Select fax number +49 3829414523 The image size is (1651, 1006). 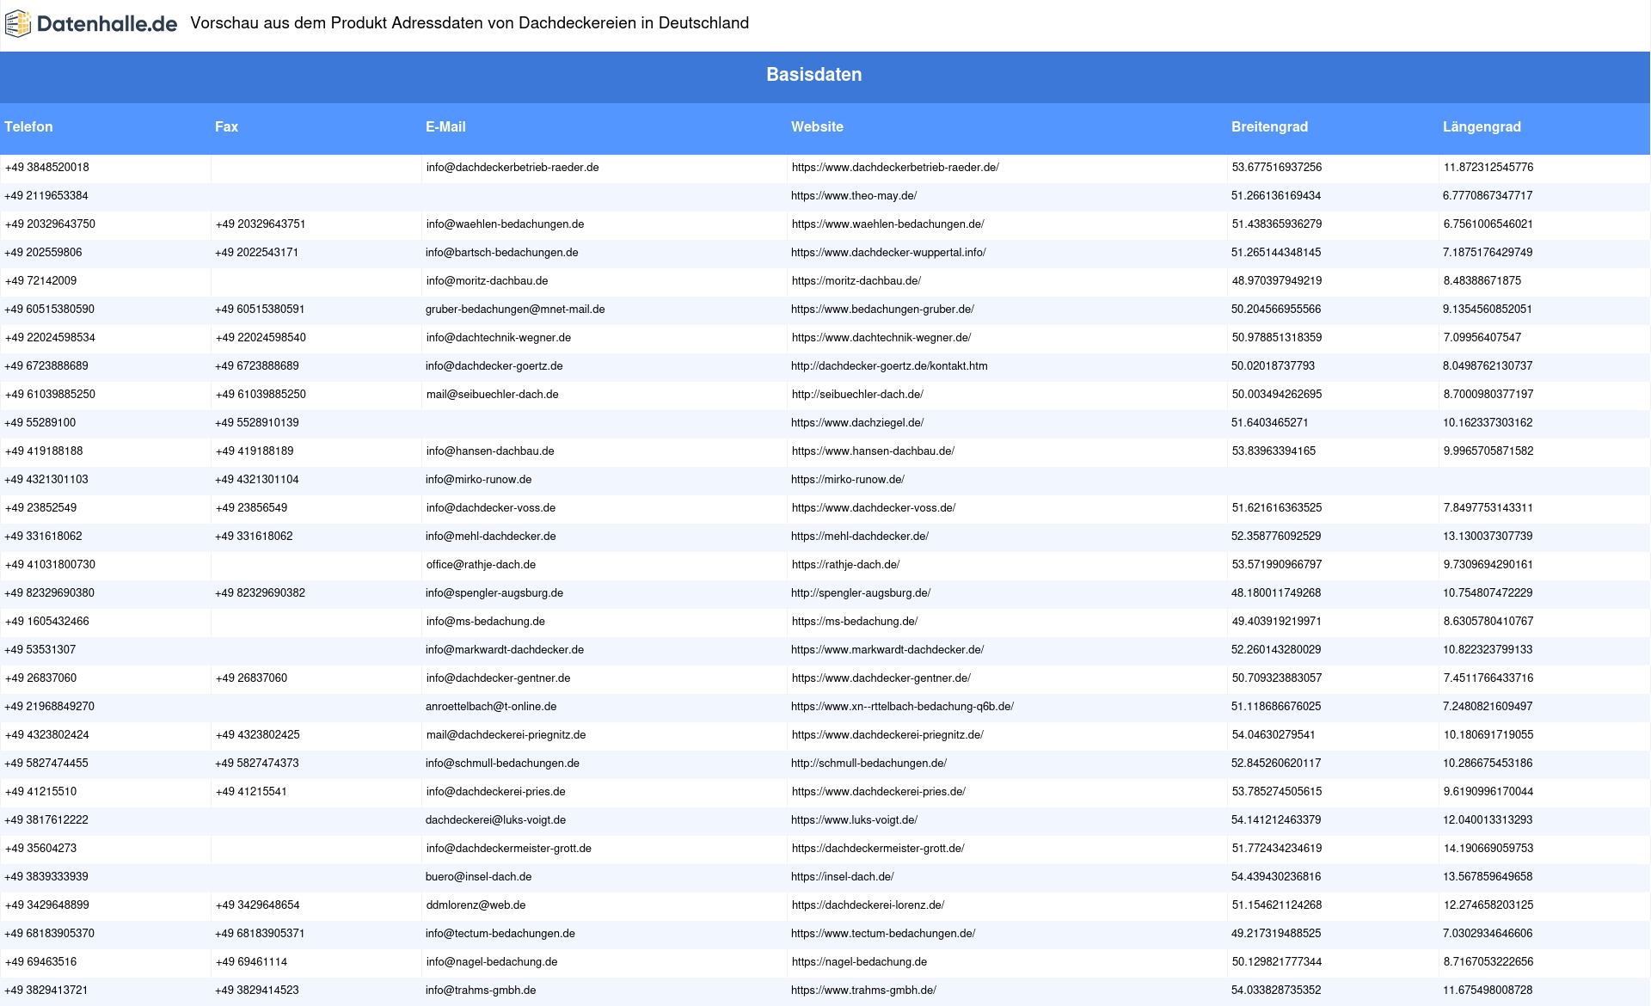(257, 991)
